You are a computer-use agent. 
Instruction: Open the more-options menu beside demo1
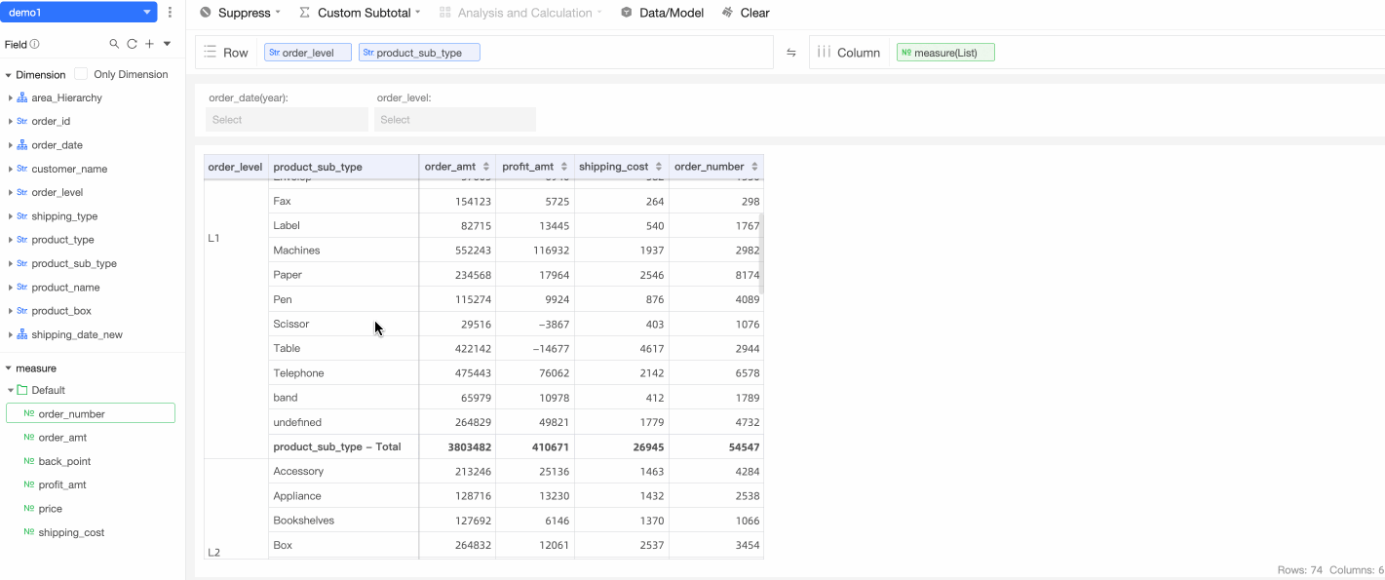(171, 13)
